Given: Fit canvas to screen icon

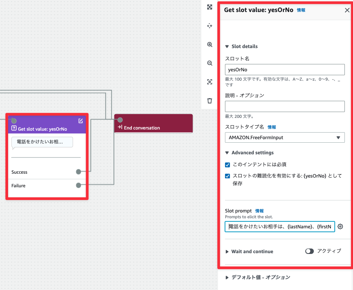Looking at the screenshot, I should click(209, 82).
